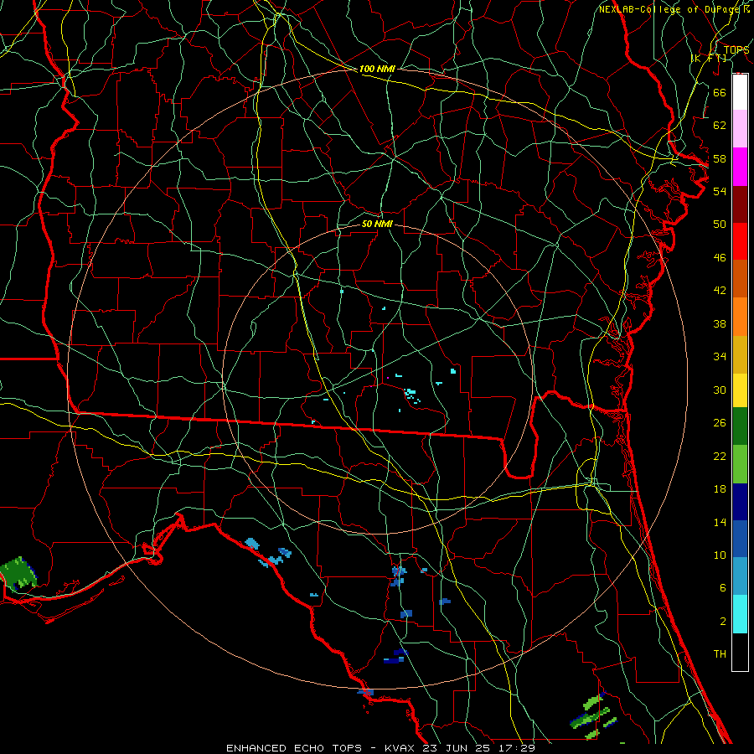Click the "2" legend value
The height and width of the screenshot is (754, 754).
tap(722, 622)
